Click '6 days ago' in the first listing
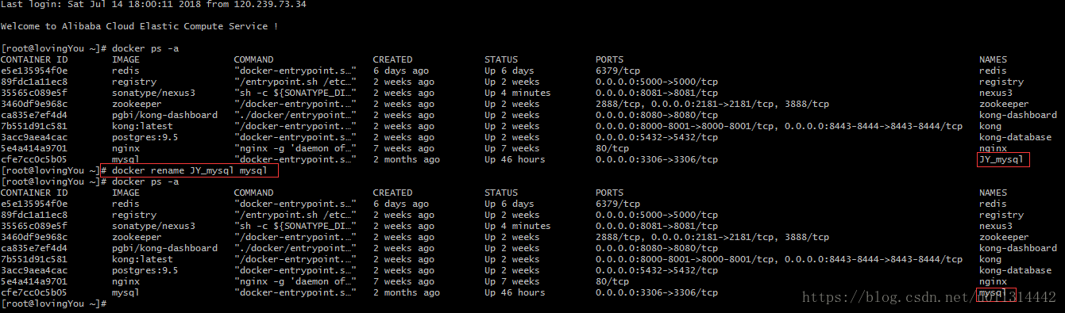1065x313 pixels. 401,71
